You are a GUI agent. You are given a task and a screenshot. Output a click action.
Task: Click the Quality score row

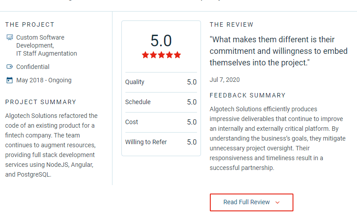click(161, 82)
